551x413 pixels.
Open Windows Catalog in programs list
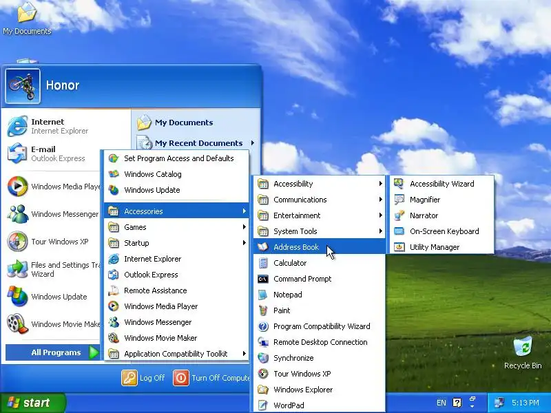176,174
